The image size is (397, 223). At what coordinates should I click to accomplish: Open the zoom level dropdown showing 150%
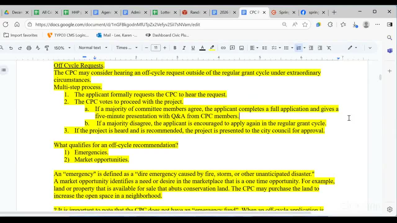(62, 48)
